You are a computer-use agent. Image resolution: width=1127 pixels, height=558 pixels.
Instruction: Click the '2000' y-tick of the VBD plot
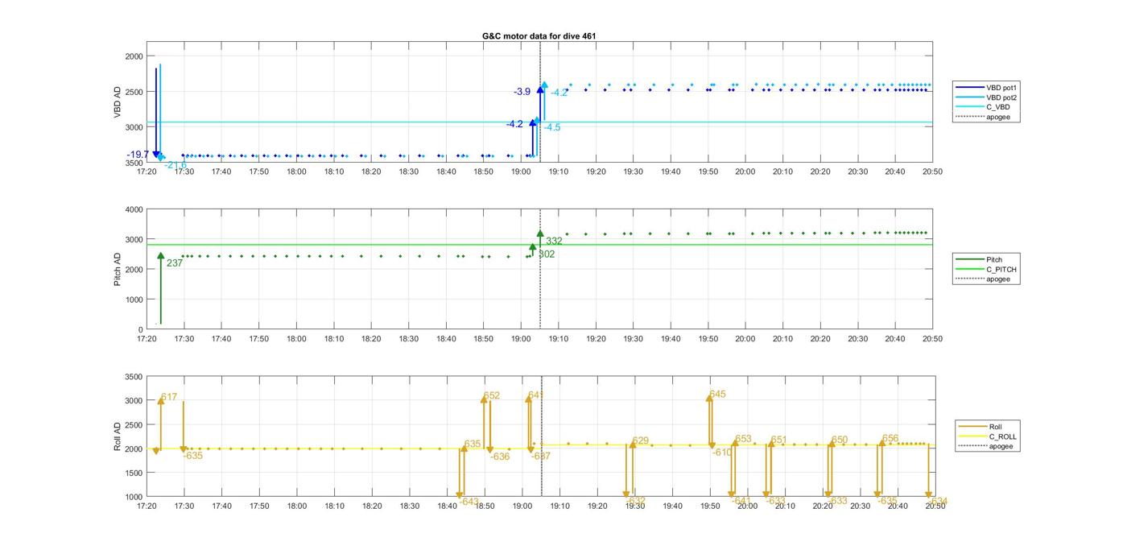point(134,56)
